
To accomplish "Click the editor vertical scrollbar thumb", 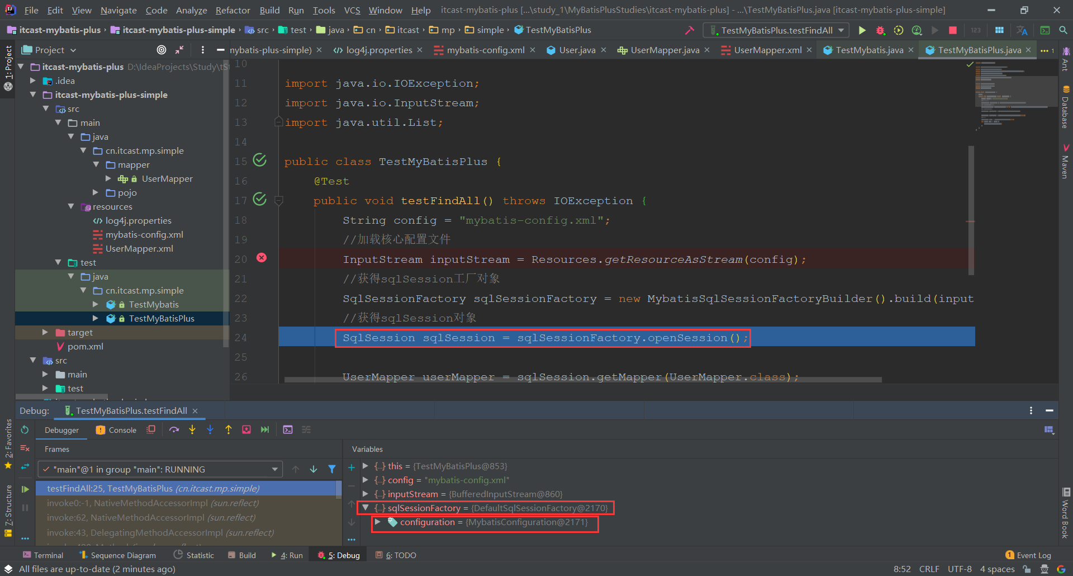I will pyautogui.click(x=971, y=210).
